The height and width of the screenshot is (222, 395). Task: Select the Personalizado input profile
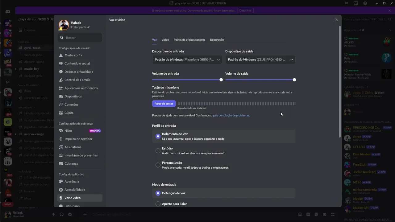tap(158, 165)
